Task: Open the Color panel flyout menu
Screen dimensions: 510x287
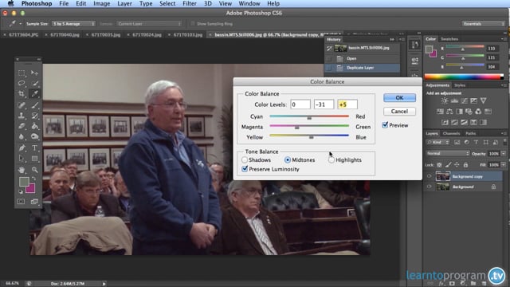Action: click(x=504, y=39)
